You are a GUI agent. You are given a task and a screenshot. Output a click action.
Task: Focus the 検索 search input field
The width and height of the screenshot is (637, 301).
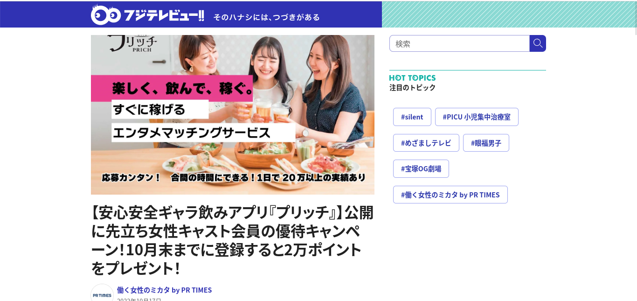[x=459, y=43]
